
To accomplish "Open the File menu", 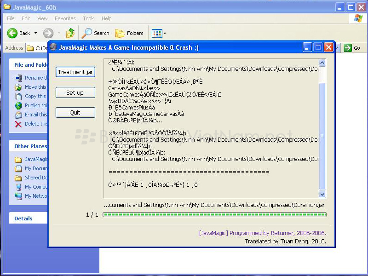I will coord(11,18).
